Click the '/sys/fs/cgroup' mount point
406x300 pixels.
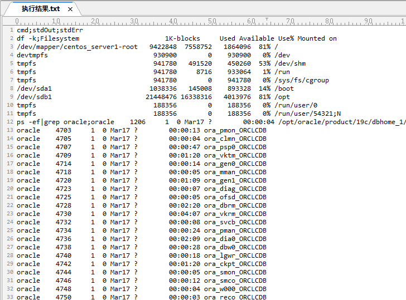[x=302, y=80]
